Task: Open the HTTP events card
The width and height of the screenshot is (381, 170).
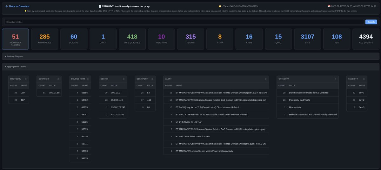Action: 220,39
